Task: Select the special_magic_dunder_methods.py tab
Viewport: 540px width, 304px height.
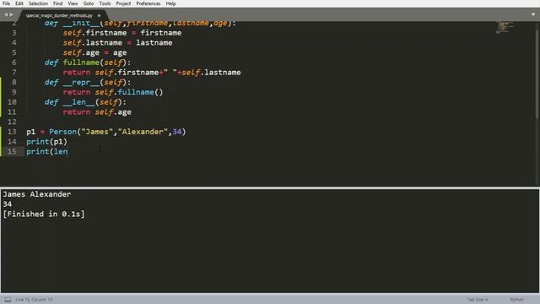Action: pos(59,15)
